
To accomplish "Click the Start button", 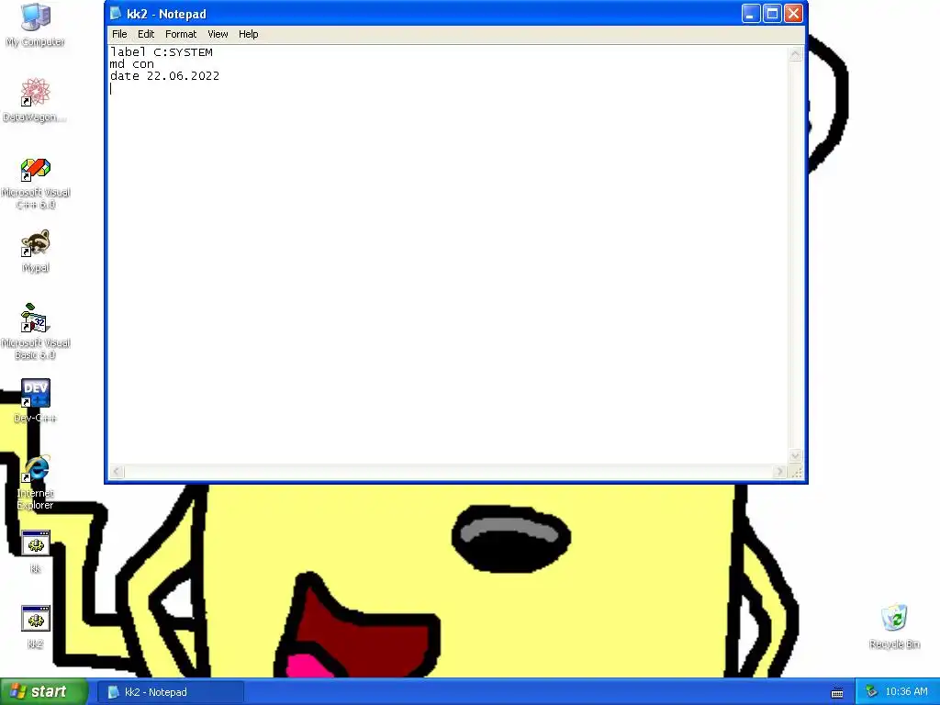I will click(x=43, y=692).
